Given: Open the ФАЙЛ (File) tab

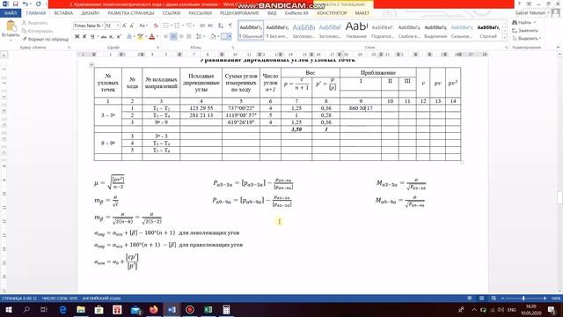Looking at the screenshot, I should point(11,13).
